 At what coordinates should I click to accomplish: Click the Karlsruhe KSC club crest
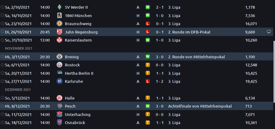pos(59,81)
